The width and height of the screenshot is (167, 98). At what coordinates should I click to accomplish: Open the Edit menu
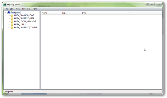click(x=11, y=9)
